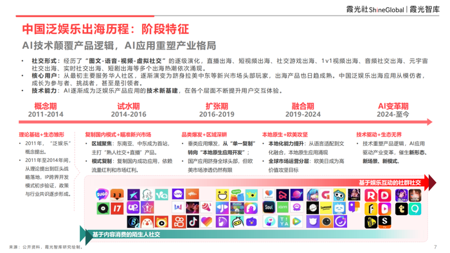Click the Likee gradient heart icon
Viewport: 450px width, 253px height.
[x=206, y=222]
